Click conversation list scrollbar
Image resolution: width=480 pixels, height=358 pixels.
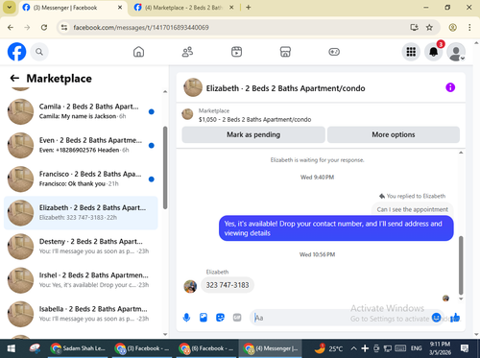pos(165,168)
